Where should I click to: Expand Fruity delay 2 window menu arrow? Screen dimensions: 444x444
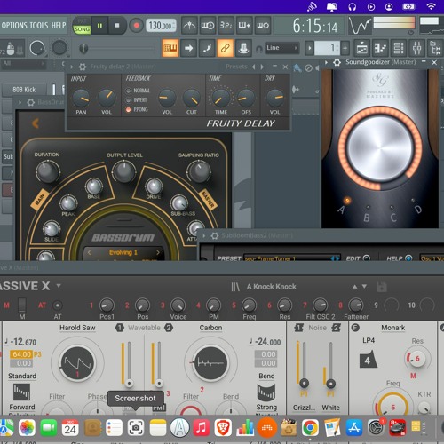[x=72, y=67]
